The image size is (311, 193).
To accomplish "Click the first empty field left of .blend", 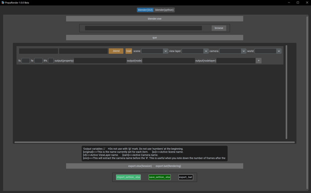I will tap(39, 51).
